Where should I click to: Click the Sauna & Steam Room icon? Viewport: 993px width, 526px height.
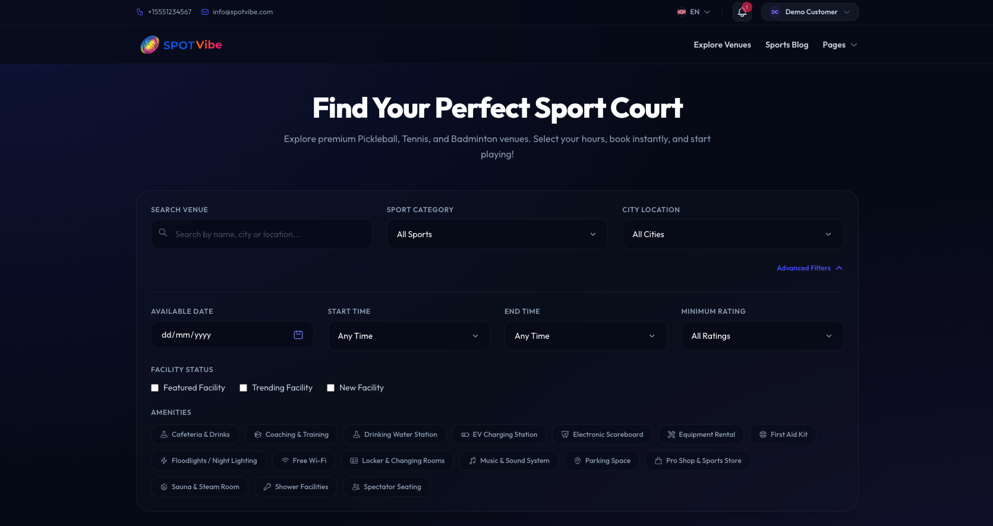(x=164, y=487)
